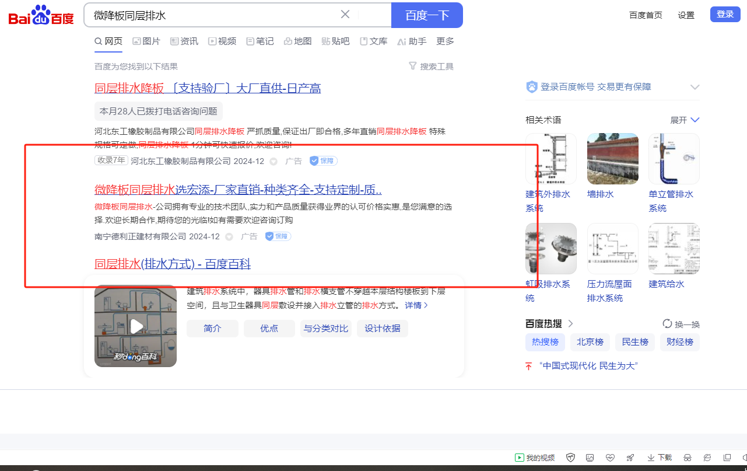Viewport: 747px width, 471px height.
Task: Open the 更多 search categories
Action: [x=445, y=41]
